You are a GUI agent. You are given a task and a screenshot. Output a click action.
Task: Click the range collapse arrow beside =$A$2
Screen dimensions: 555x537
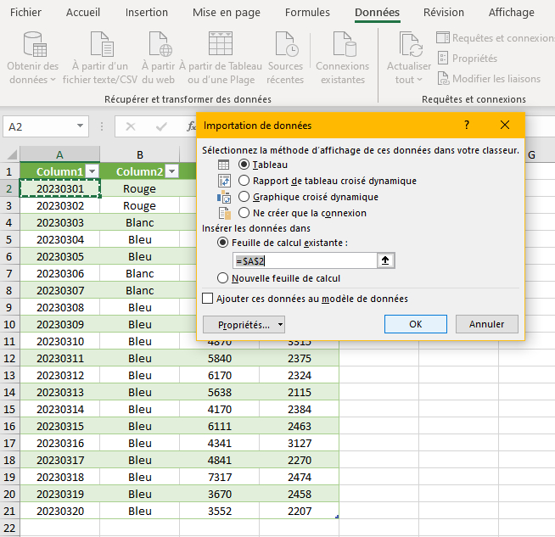click(385, 260)
